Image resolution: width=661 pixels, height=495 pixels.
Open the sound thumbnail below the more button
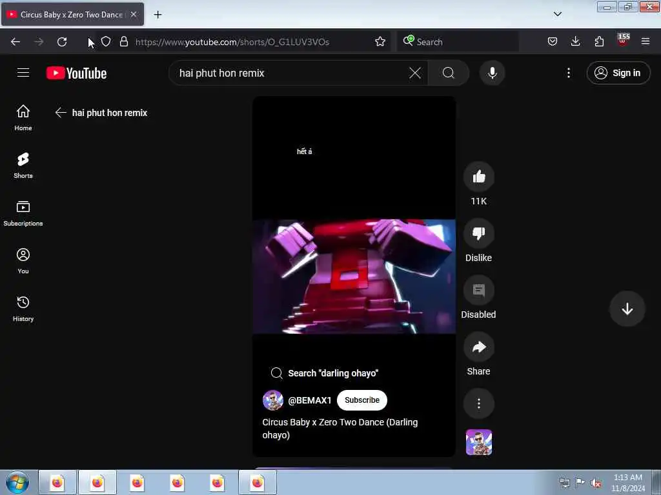click(x=478, y=442)
